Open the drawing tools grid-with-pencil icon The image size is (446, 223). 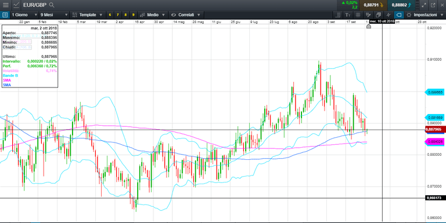pyautogui.click(x=368, y=14)
